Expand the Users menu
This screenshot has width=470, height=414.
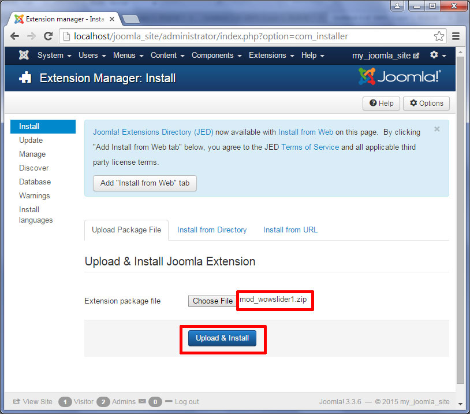coord(92,56)
